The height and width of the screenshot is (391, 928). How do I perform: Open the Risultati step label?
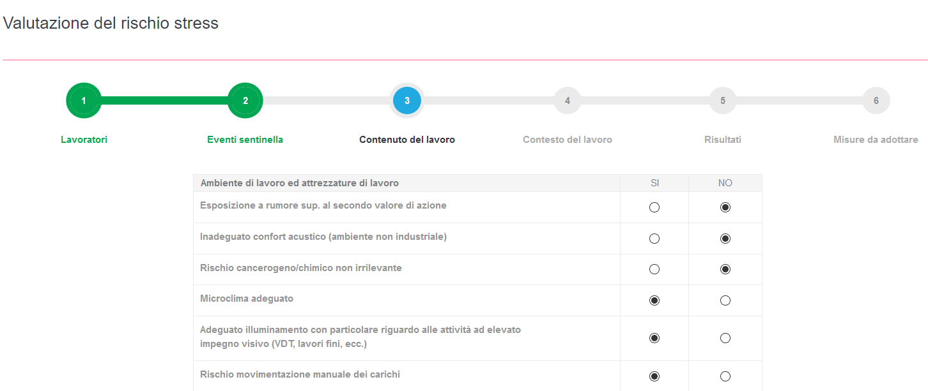723,140
